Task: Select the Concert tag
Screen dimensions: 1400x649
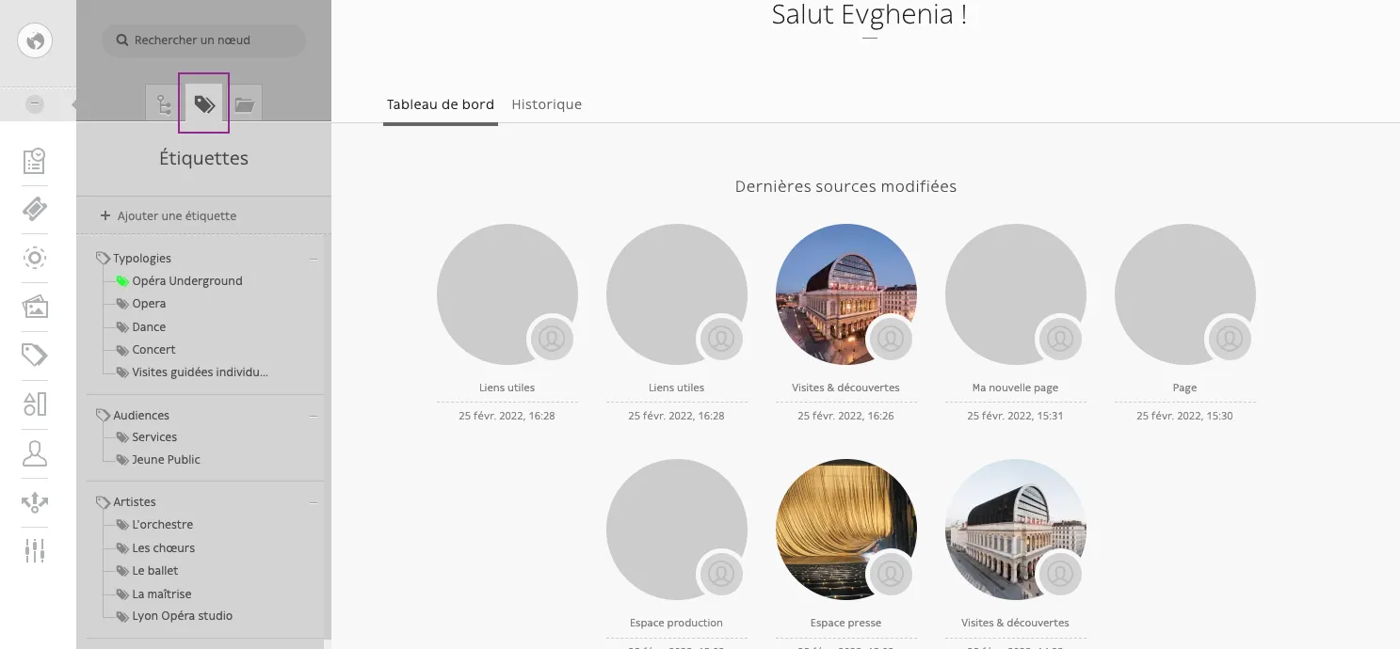Action: click(153, 349)
